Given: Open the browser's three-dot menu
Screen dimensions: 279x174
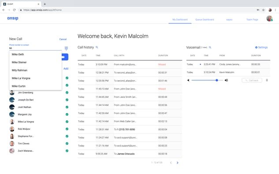Looking at the screenshot, I should pos(275,10).
